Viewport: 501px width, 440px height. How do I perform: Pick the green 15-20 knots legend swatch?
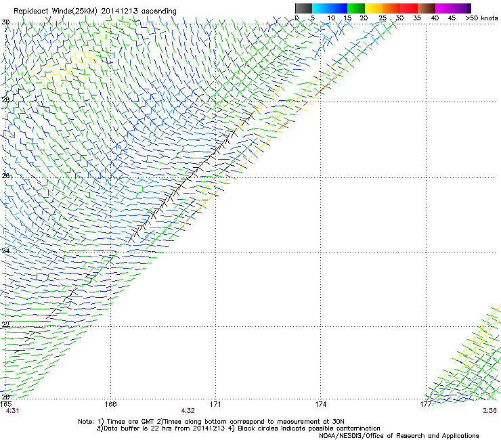pyautogui.click(x=356, y=8)
